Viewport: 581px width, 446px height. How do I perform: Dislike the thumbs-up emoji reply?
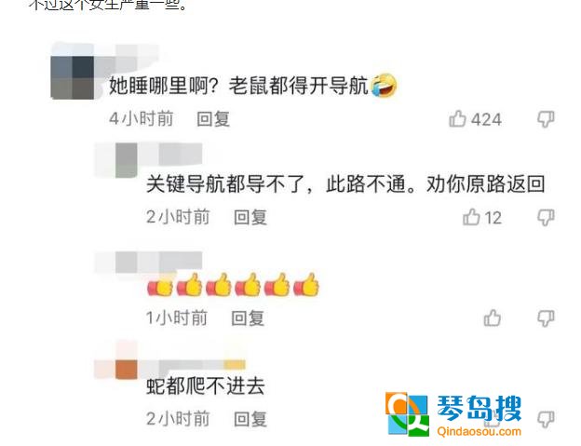pos(546,318)
